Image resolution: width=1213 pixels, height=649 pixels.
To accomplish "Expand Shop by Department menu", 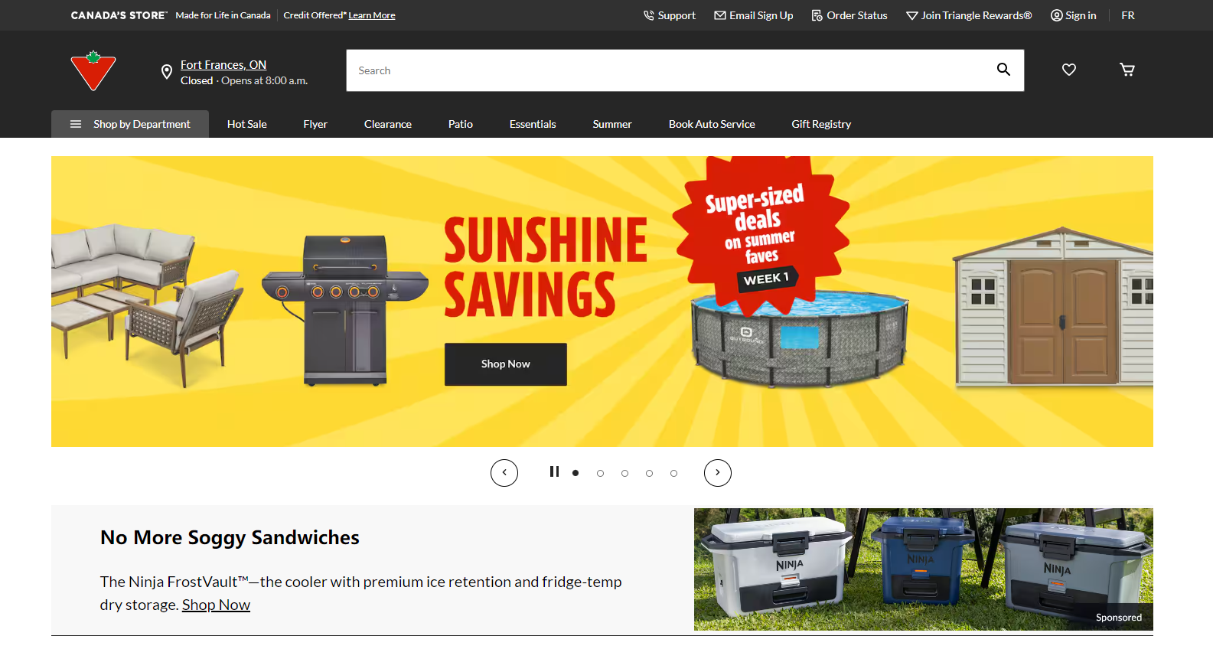I will tap(130, 124).
